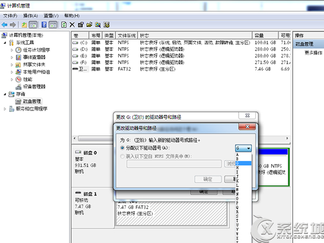Screen dimensions: 324x243
Task: Click the 确定 button in 更改驱动器号和路径
Action: coord(208,179)
